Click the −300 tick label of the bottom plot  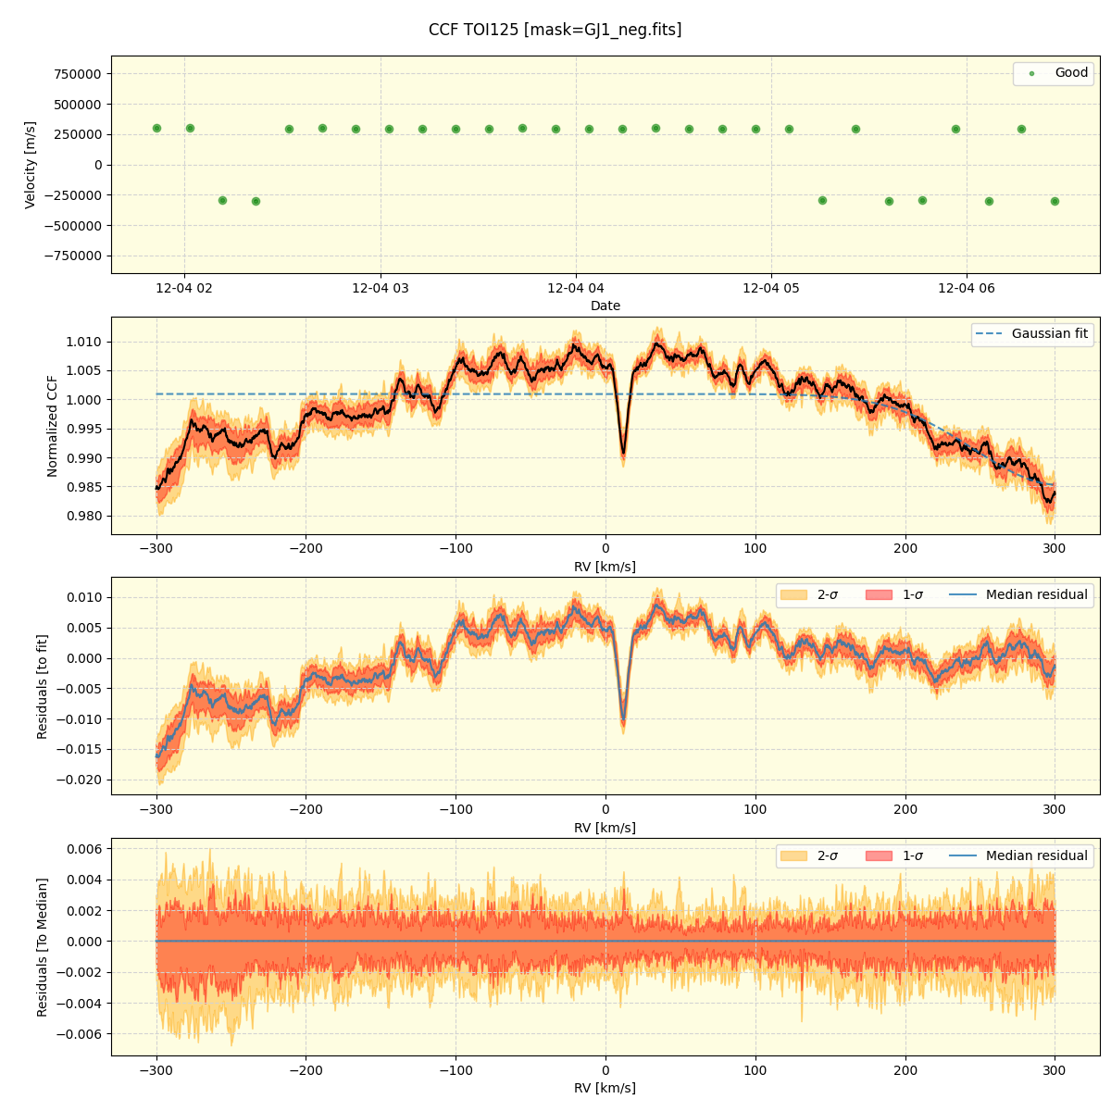156,1071
